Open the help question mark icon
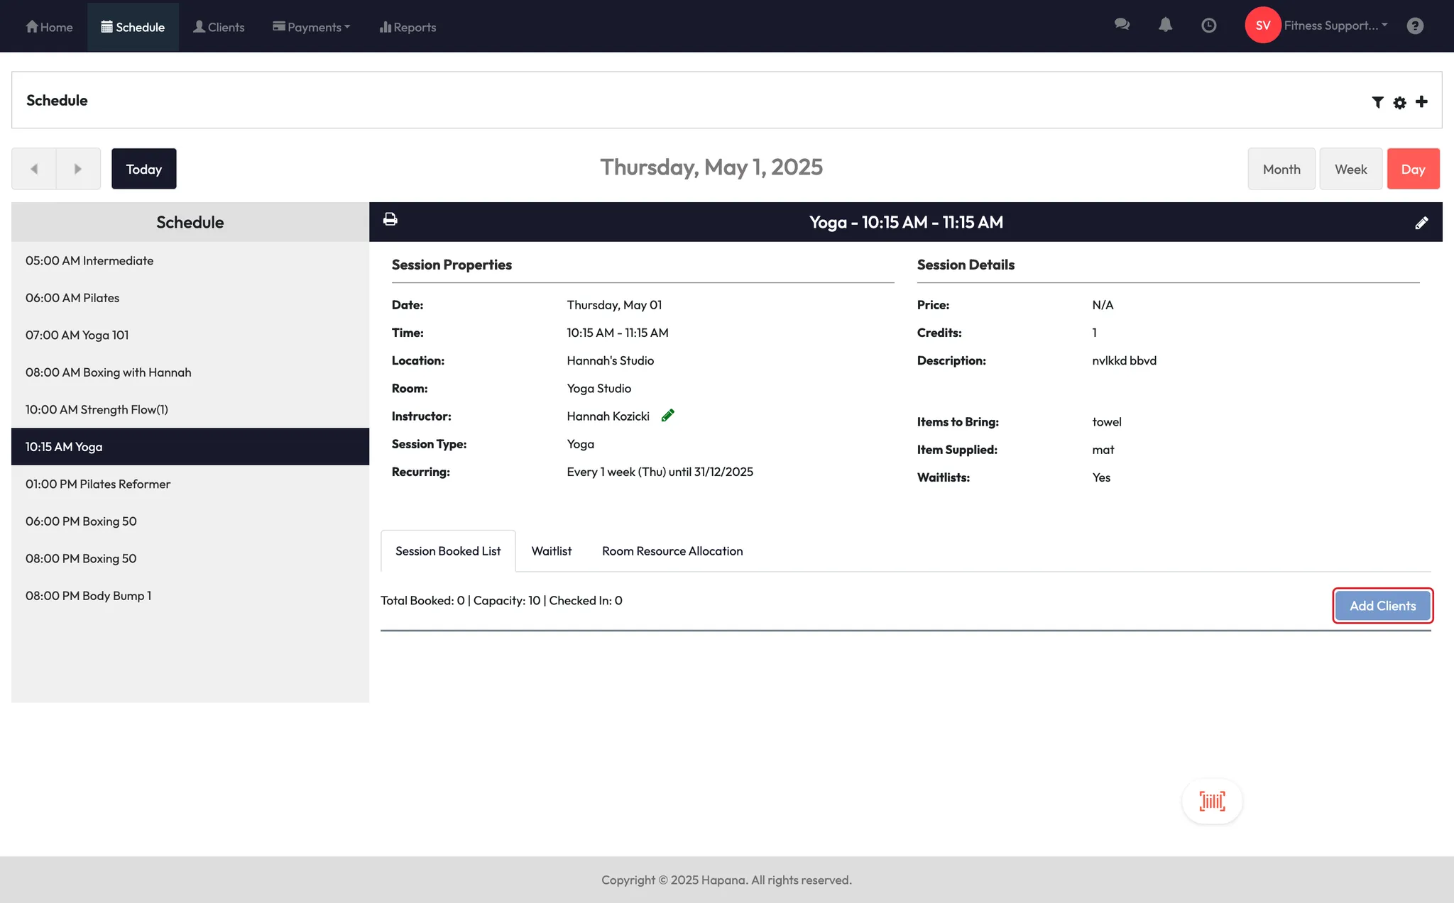Viewport: 1454px width, 903px height. tap(1415, 26)
